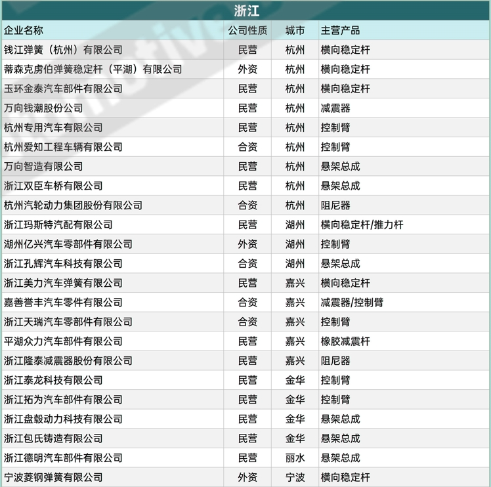Click 宁波 city cell

[x=295, y=477]
